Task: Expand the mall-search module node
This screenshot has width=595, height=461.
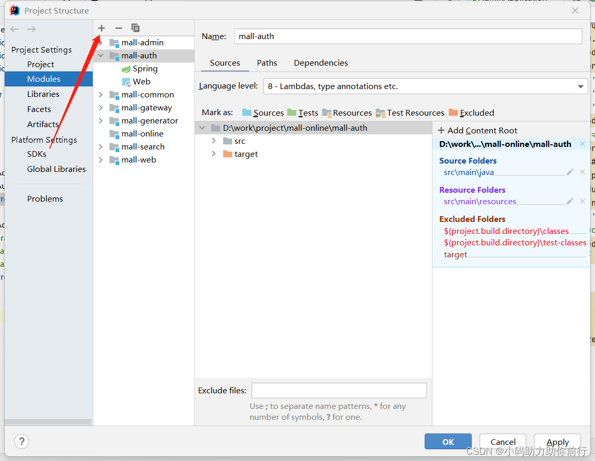Action: (101, 146)
